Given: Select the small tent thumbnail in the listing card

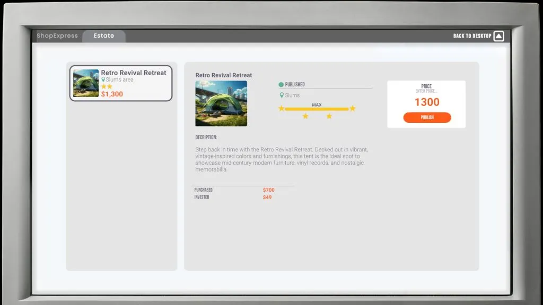Looking at the screenshot, I should click(x=86, y=83).
